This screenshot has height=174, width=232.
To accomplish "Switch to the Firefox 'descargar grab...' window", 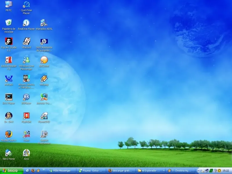I will [121, 171].
